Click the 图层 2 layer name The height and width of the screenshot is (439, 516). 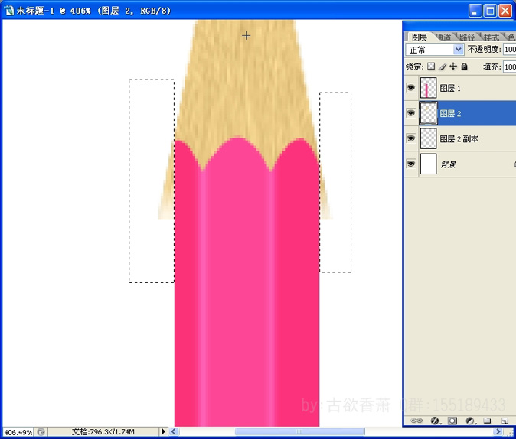tap(450, 114)
